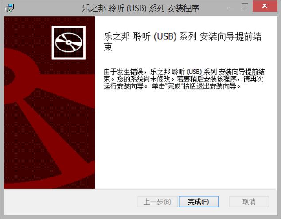Viewport: 281px width, 219px height.
Task: Click the sentence 您的系统尚未修改
Action: (146, 79)
